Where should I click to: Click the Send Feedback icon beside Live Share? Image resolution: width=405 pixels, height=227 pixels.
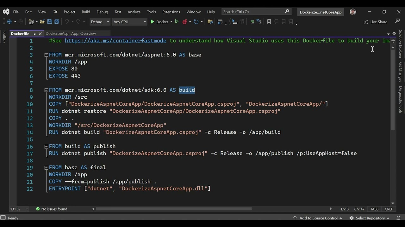tap(397, 21)
